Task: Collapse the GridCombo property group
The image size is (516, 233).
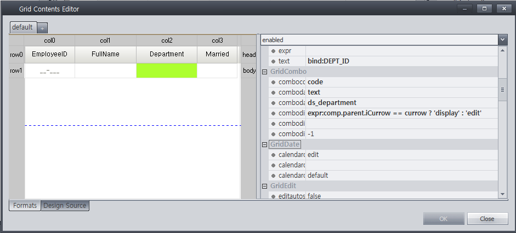Action: 264,72
